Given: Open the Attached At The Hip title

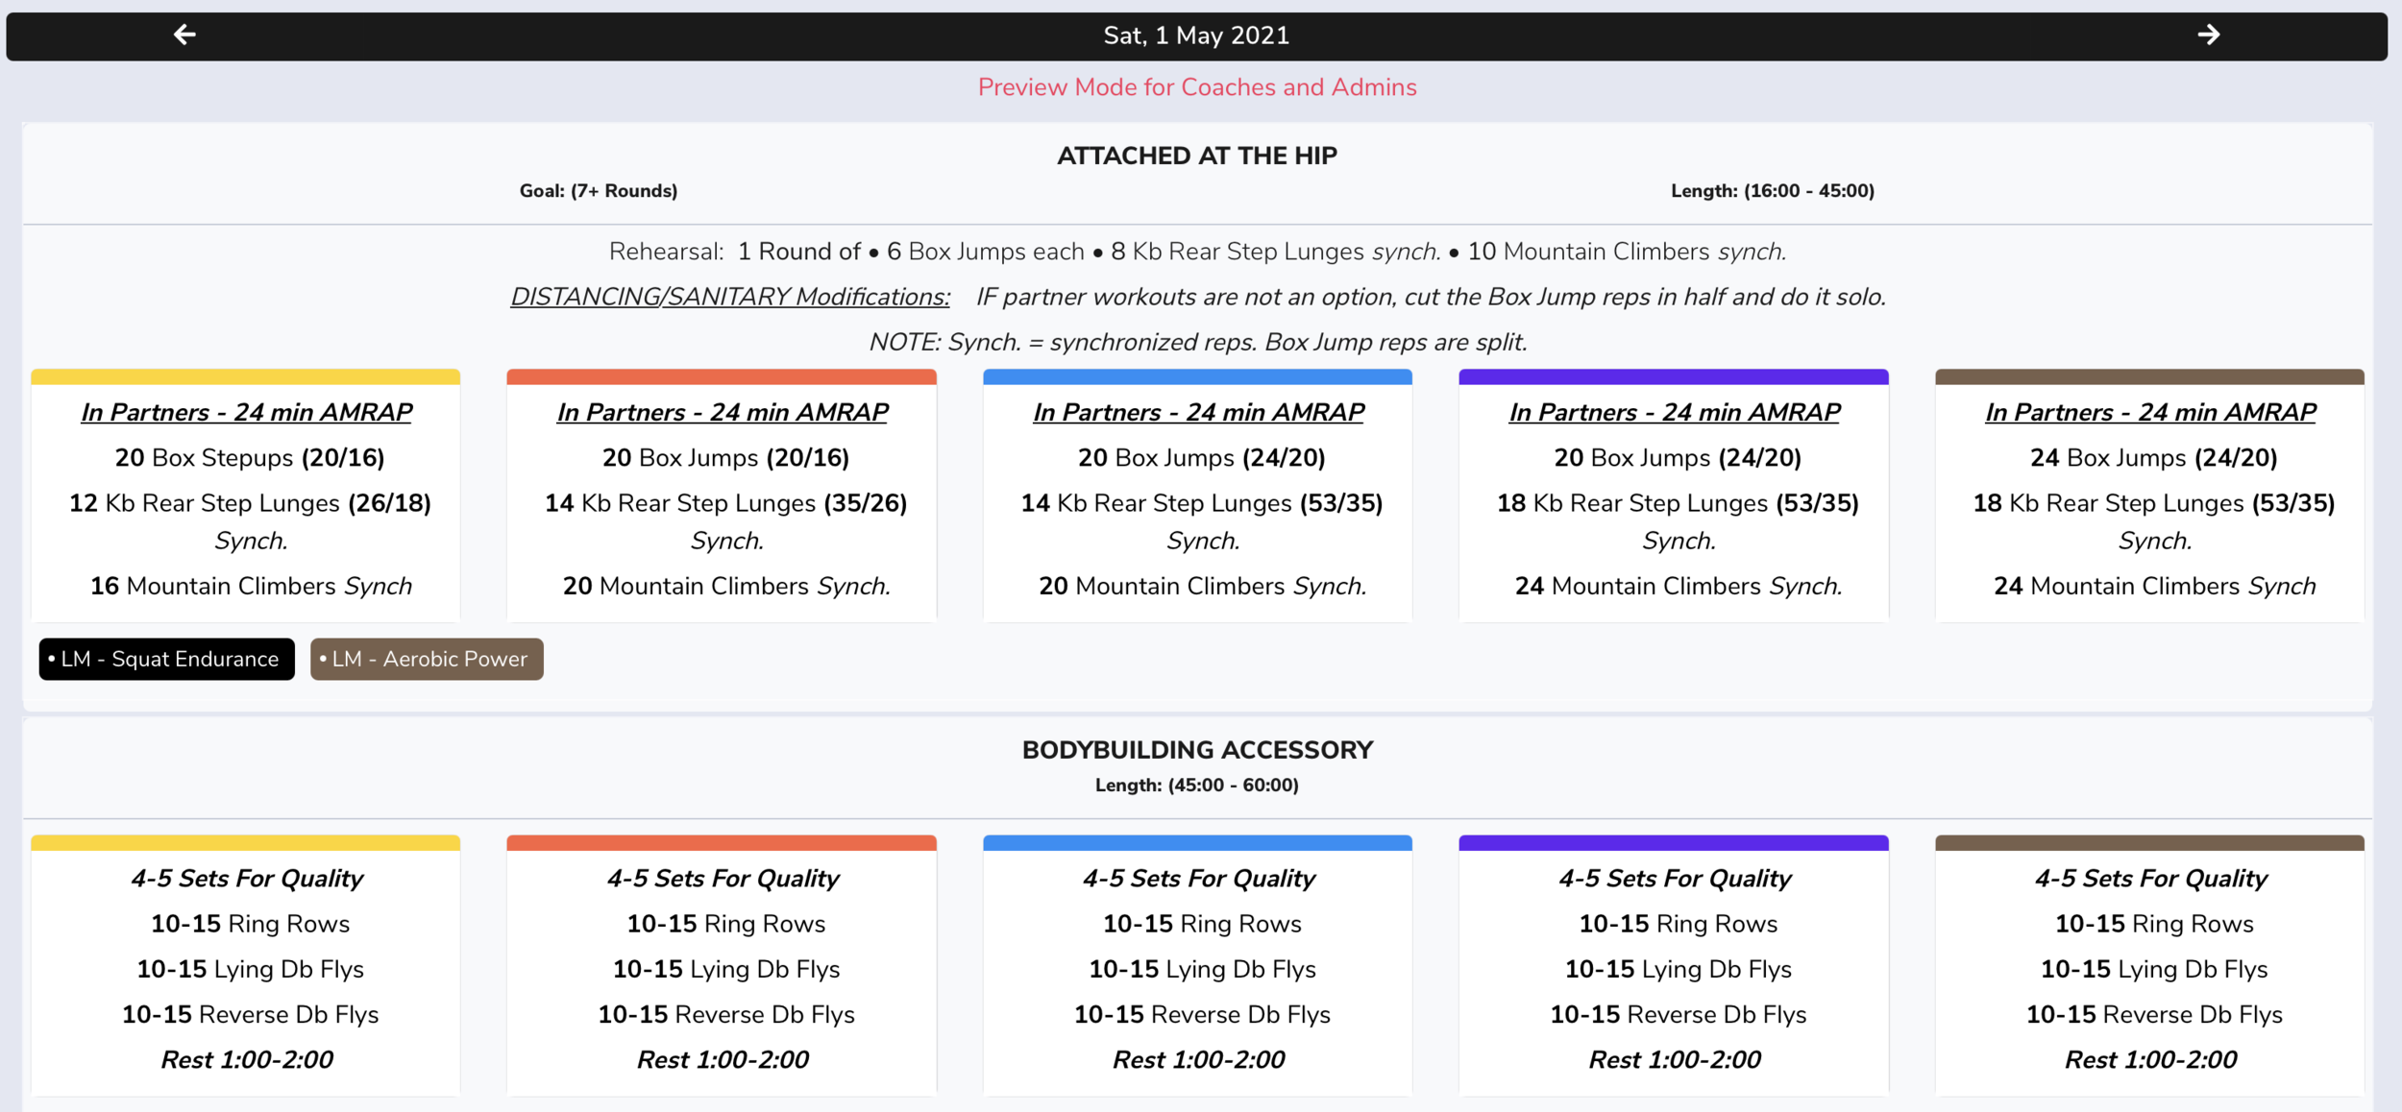Looking at the screenshot, I should click(x=1196, y=156).
